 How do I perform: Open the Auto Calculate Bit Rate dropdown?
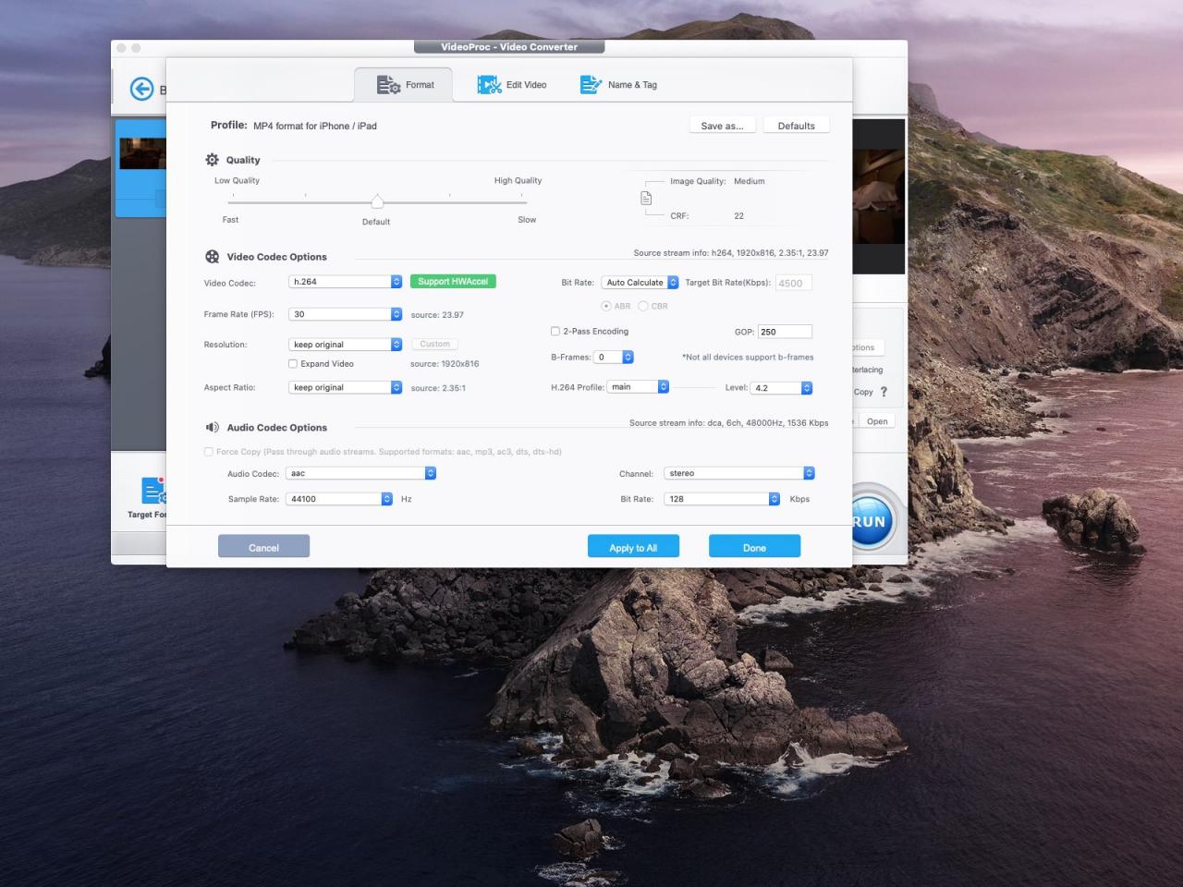point(640,283)
